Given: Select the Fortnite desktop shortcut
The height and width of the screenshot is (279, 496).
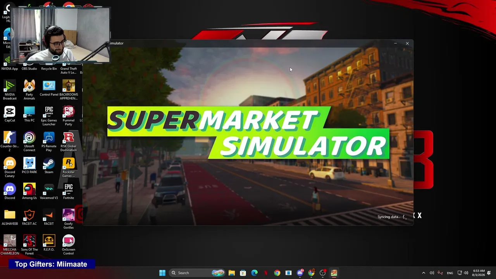Looking at the screenshot, I should tap(69, 192).
